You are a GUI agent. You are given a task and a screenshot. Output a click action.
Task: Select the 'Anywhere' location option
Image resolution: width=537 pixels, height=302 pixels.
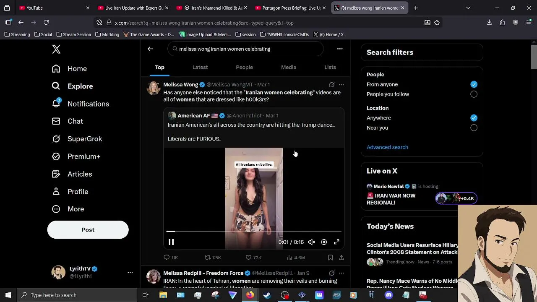click(x=474, y=118)
